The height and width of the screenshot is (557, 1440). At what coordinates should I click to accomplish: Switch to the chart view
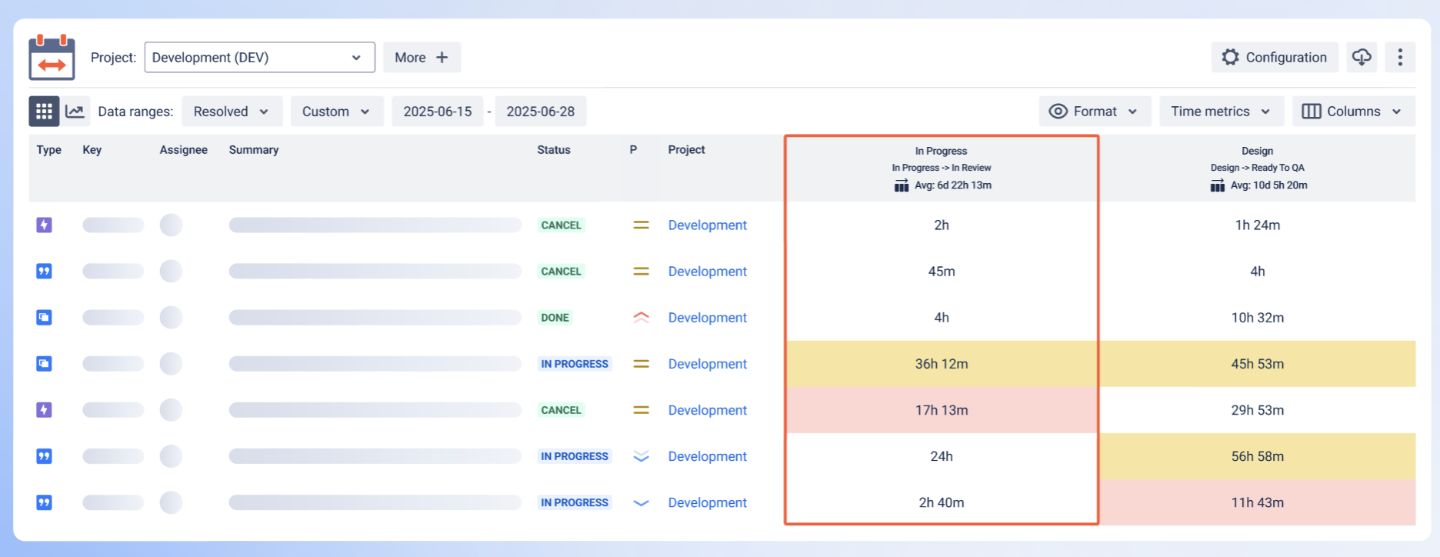[75, 112]
